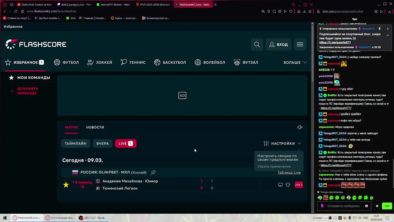Click the red LIVE stream badge

coord(299,185)
